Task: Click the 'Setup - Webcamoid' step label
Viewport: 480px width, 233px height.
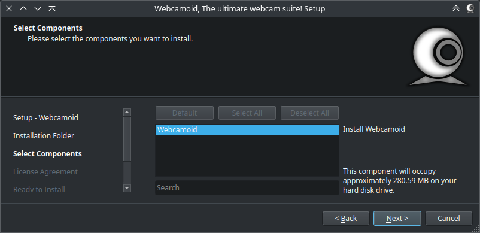Action: (45, 117)
